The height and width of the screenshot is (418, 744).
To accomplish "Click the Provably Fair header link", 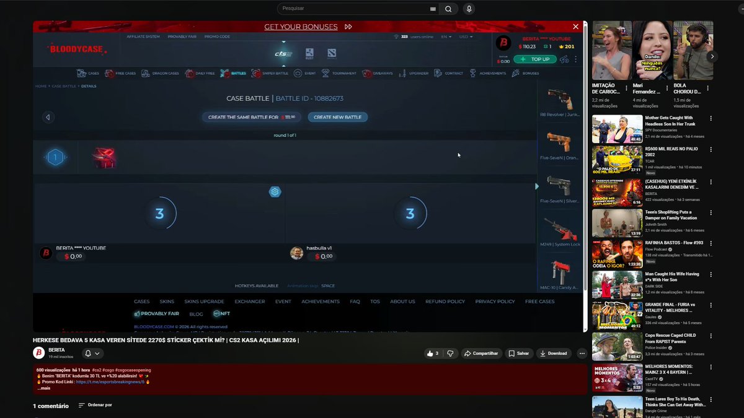I will click(182, 37).
